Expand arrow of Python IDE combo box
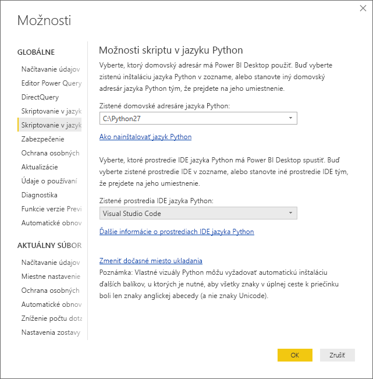 (290, 213)
